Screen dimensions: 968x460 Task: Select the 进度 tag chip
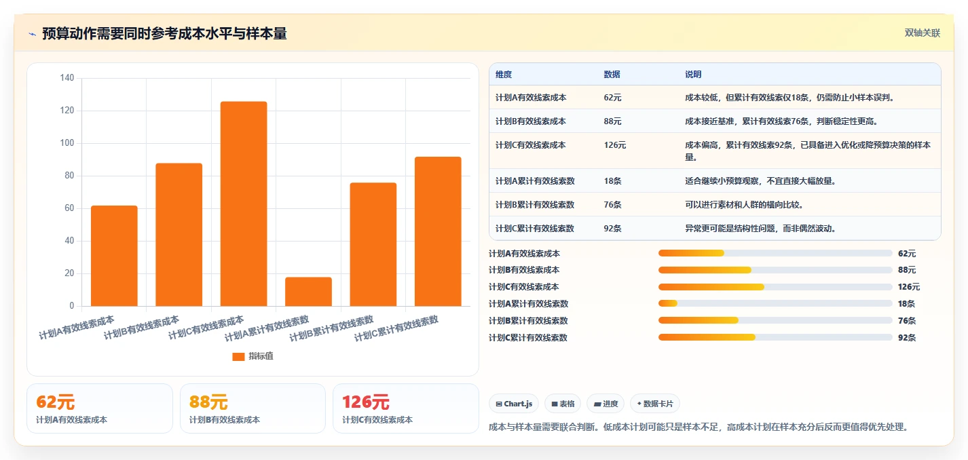click(x=606, y=404)
